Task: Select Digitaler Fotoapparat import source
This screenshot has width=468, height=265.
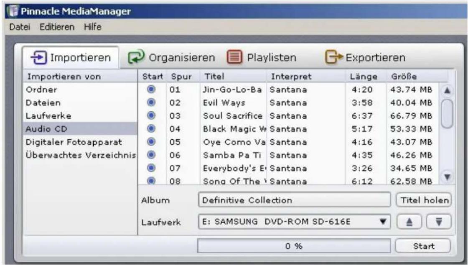Action: [80, 142]
